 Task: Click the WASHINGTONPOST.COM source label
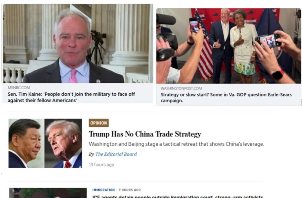tap(181, 88)
